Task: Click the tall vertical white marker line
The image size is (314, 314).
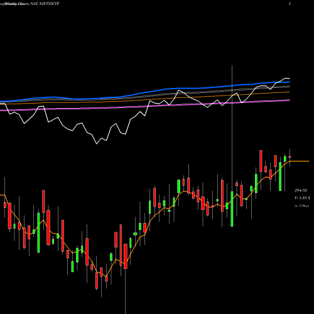Action: point(232,128)
